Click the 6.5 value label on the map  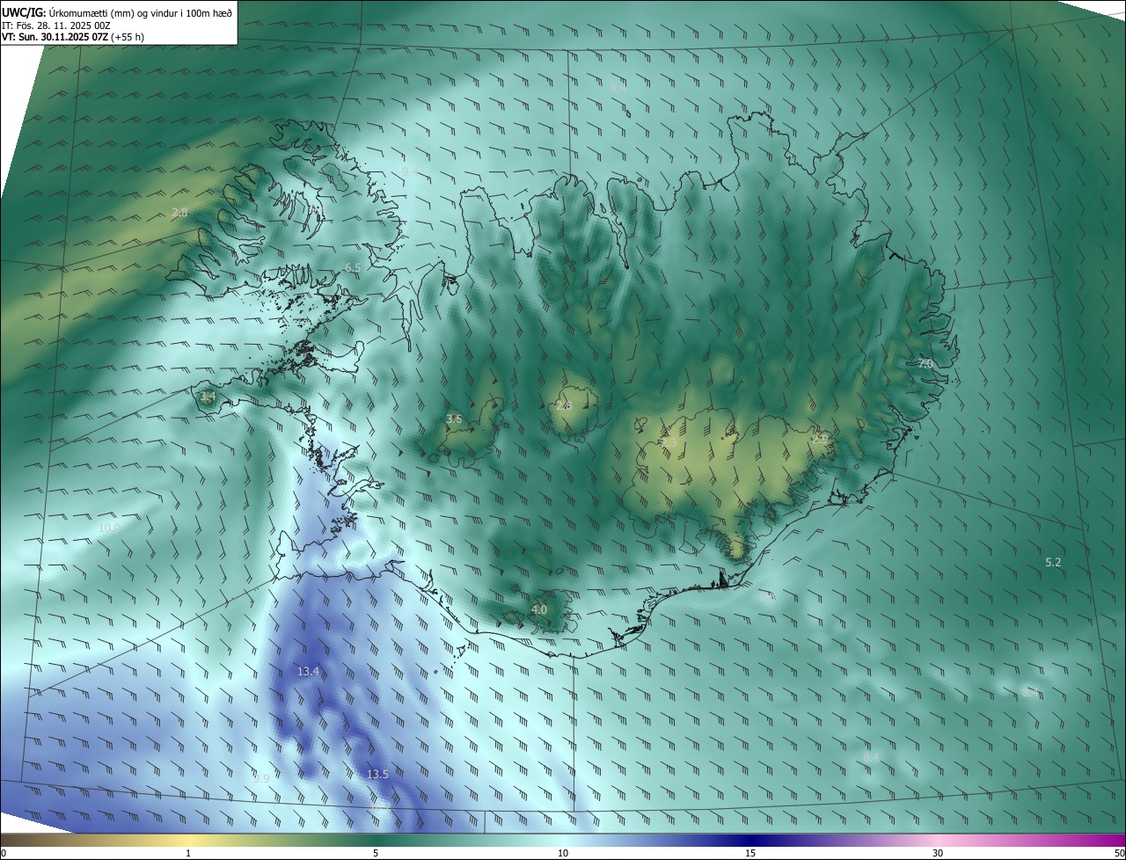click(353, 267)
